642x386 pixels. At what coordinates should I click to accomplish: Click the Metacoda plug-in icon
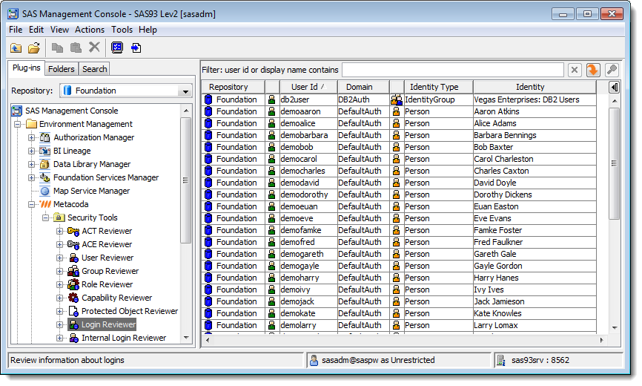(x=45, y=204)
